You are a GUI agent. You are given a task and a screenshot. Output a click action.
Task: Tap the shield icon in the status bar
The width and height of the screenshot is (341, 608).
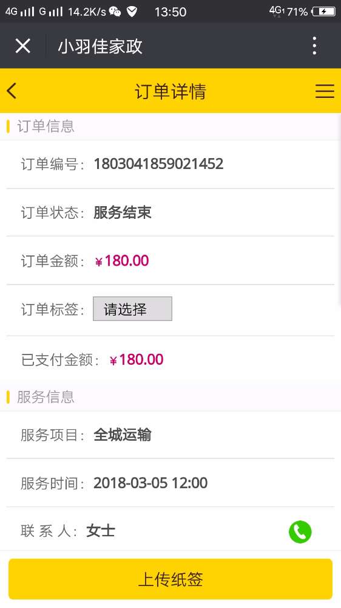132,12
